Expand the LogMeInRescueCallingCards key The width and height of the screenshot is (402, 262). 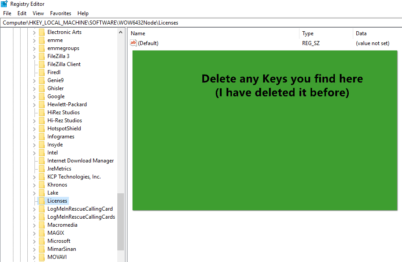[x=34, y=217]
